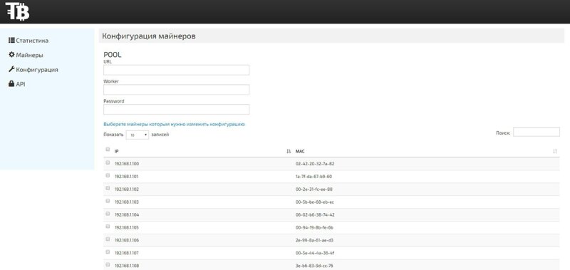The width and height of the screenshot is (570, 270).
Task: Open Конфигурация via its wrench icon
Action: click(11, 69)
